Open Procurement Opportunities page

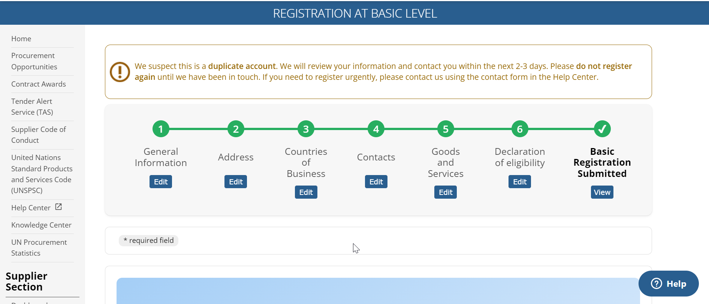click(34, 61)
